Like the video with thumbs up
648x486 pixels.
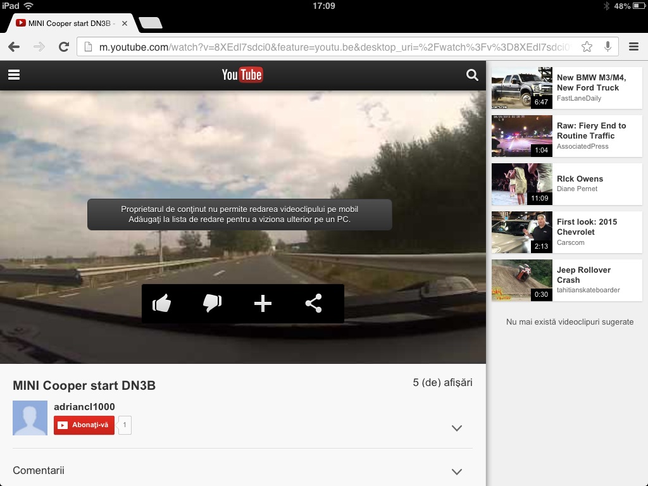pos(162,304)
